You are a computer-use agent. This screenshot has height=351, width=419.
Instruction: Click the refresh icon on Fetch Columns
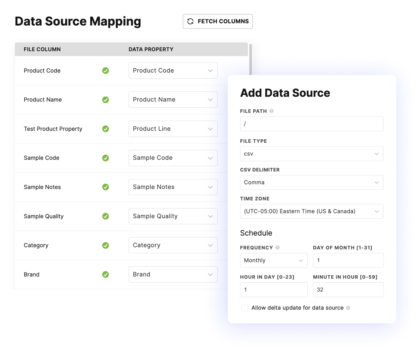coord(190,21)
